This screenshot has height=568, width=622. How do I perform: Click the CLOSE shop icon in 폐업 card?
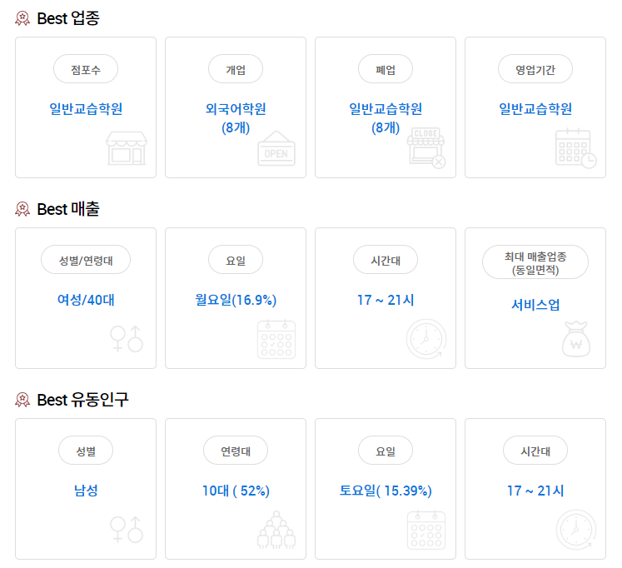426,148
